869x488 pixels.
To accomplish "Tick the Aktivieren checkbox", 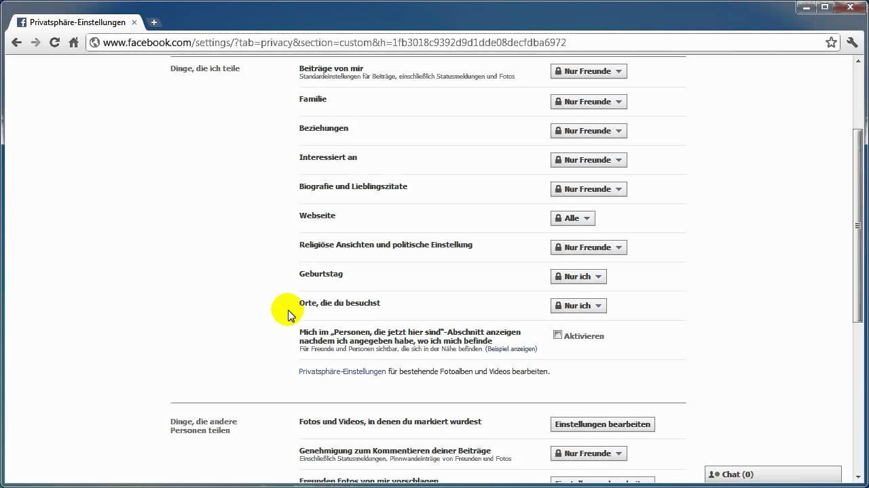I will (557, 335).
